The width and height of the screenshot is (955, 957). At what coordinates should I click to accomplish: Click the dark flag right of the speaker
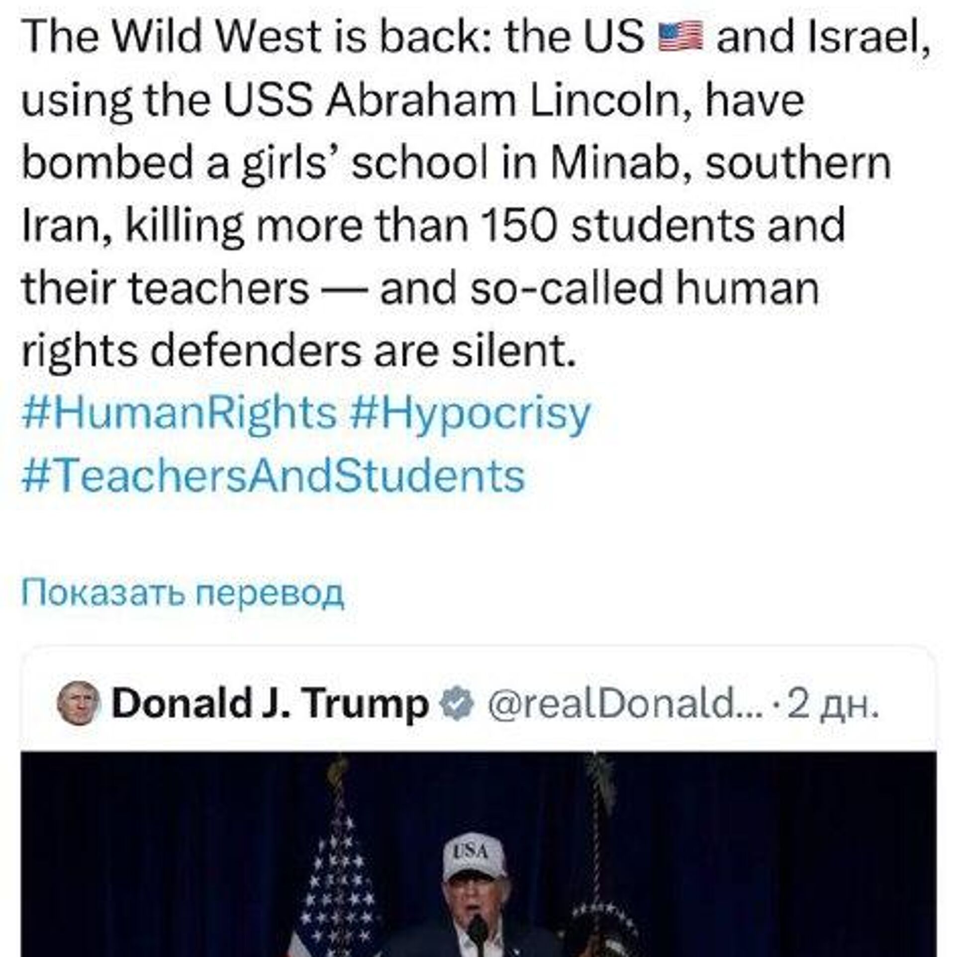coord(604,895)
